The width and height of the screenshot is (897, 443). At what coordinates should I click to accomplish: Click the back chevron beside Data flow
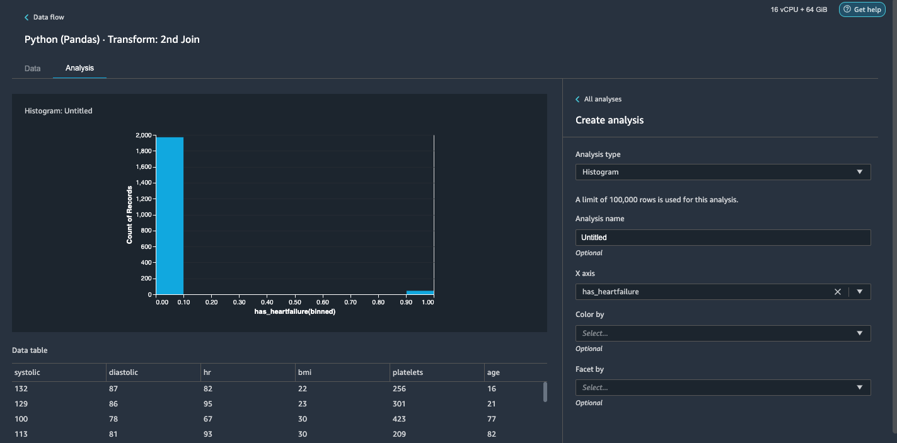pyautogui.click(x=26, y=18)
